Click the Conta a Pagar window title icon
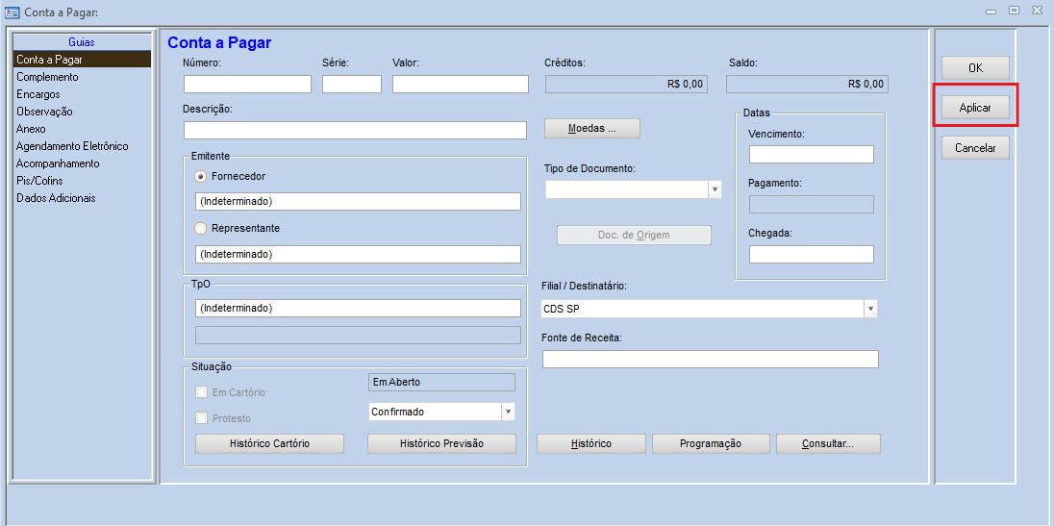 click(12, 12)
